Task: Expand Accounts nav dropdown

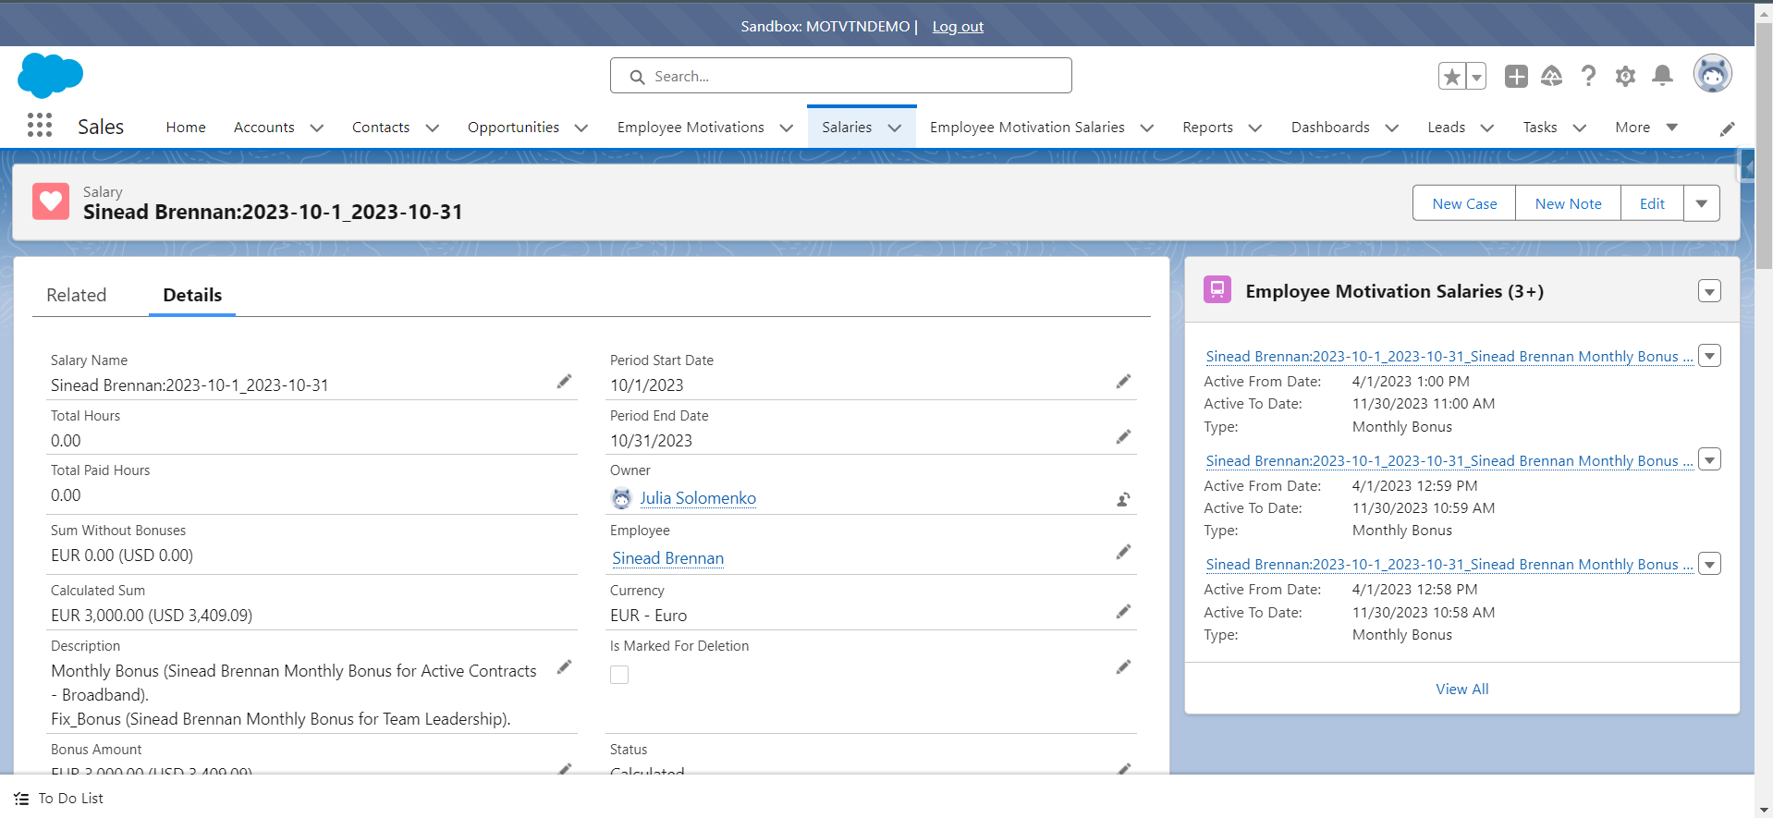Action: 317,128
